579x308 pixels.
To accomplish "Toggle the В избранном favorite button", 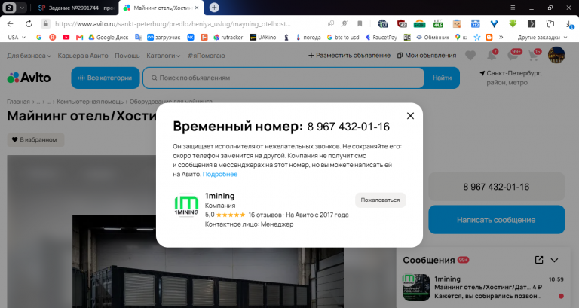I will tap(35, 140).
